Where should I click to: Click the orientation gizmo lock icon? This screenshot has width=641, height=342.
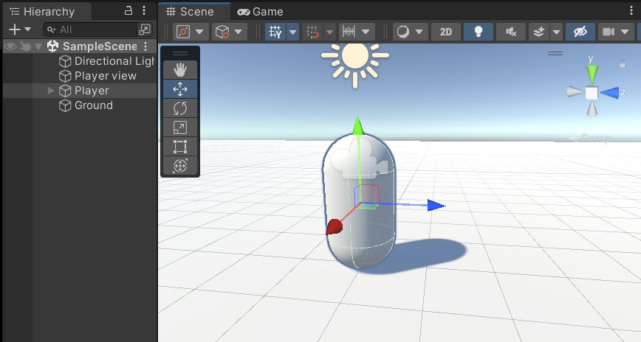[x=623, y=63]
